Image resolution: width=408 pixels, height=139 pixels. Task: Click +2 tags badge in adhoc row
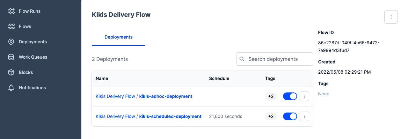point(271,96)
